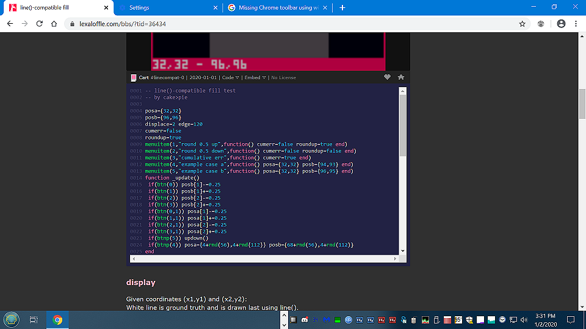
Task: Click the page vertical scrollbar thumb
Action: [x=582, y=104]
